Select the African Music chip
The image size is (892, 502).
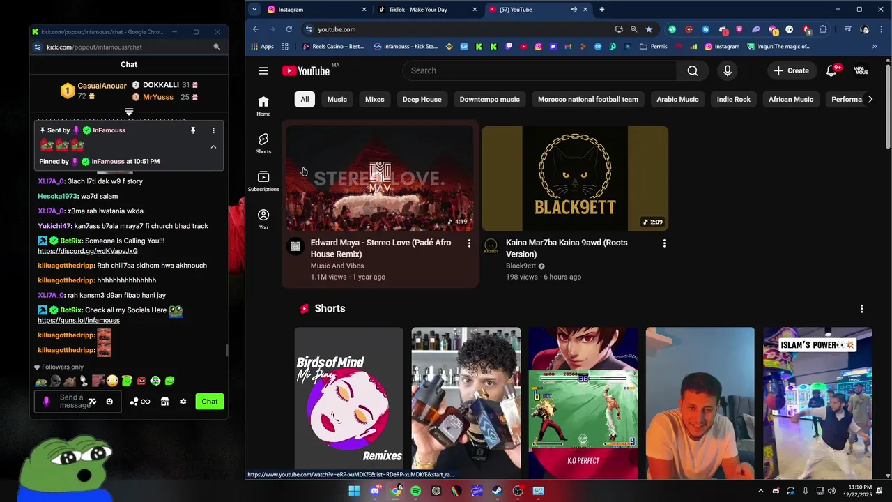click(791, 99)
